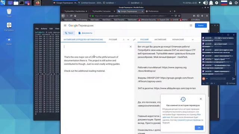Open the Google apps grid

(x=191, y=26)
